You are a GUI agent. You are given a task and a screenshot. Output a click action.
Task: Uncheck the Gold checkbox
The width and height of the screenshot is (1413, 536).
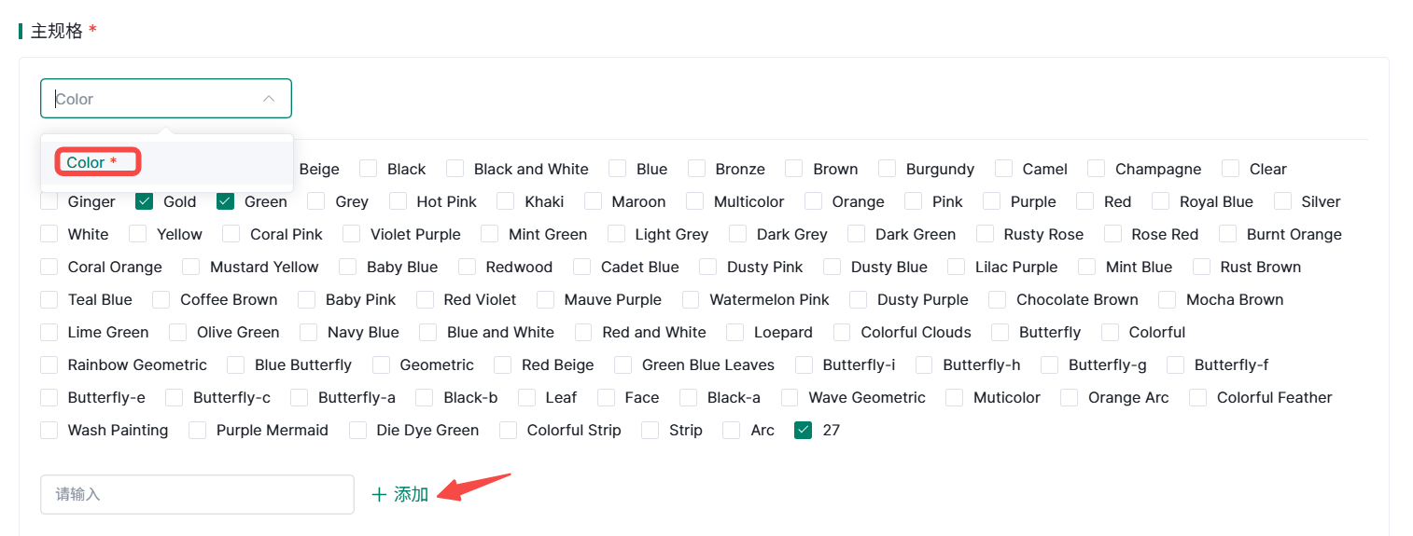[x=145, y=201]
